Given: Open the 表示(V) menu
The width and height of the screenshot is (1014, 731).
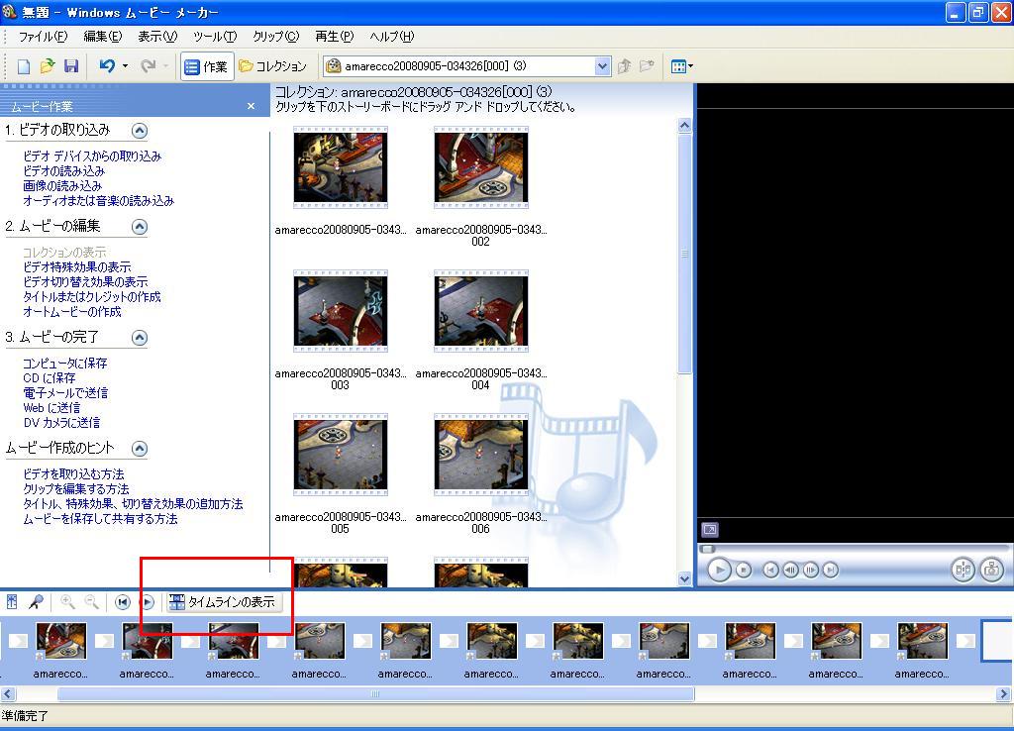Looking at the screenshot, I should point(157,37).
